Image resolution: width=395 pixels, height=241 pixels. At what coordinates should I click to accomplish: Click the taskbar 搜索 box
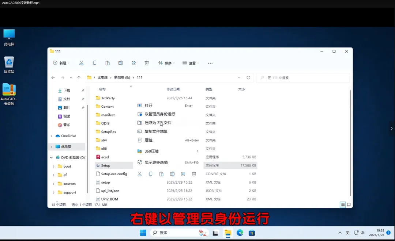(179, 233)
